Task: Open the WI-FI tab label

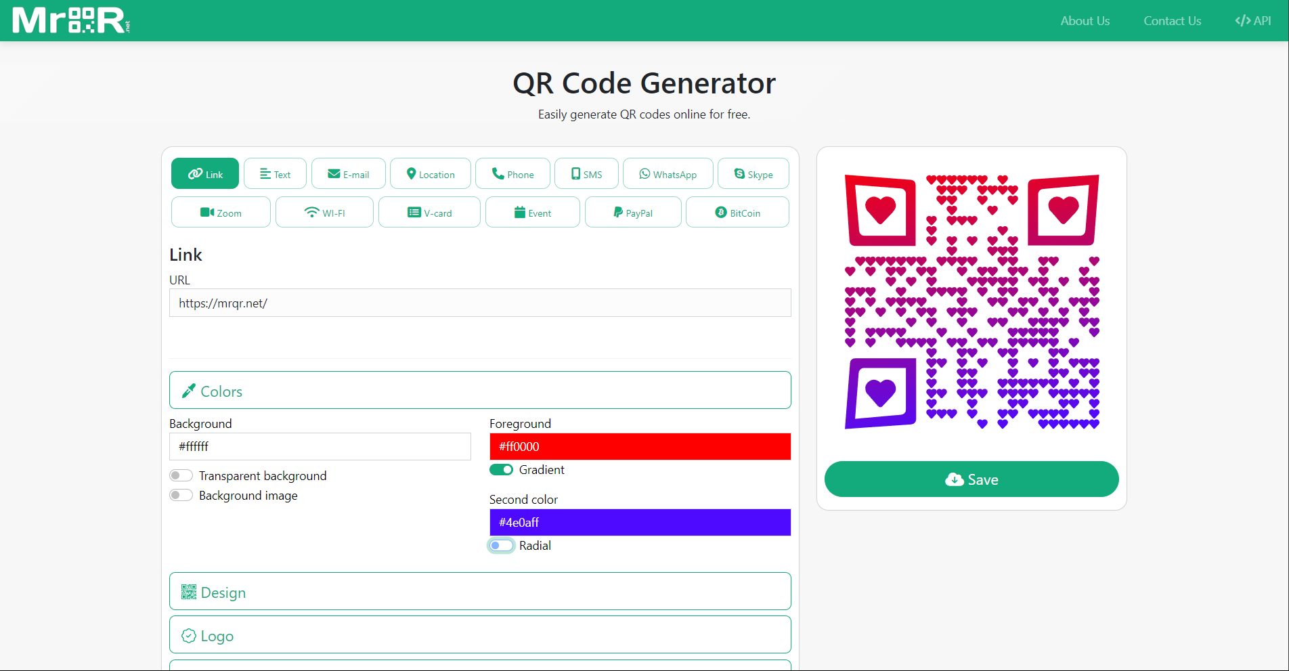Action: pyautogui.click(x=334, y=213)
